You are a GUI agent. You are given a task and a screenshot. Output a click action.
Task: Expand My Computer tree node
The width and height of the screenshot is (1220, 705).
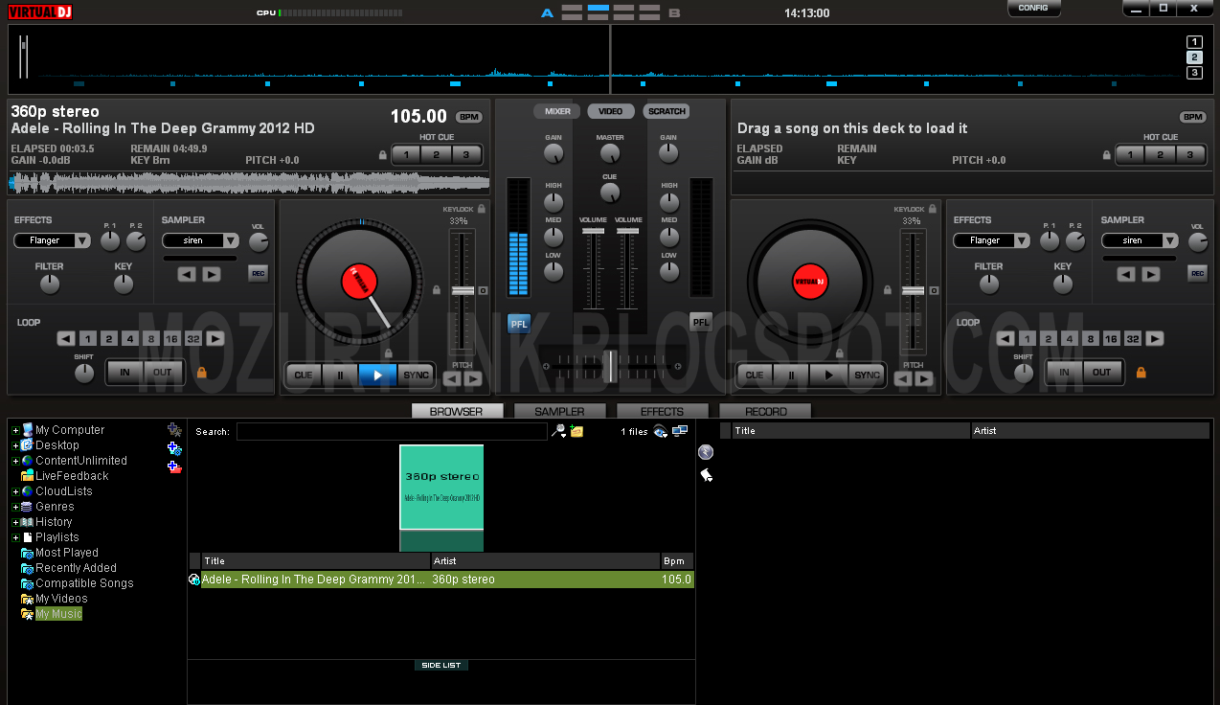click(15, 430)
